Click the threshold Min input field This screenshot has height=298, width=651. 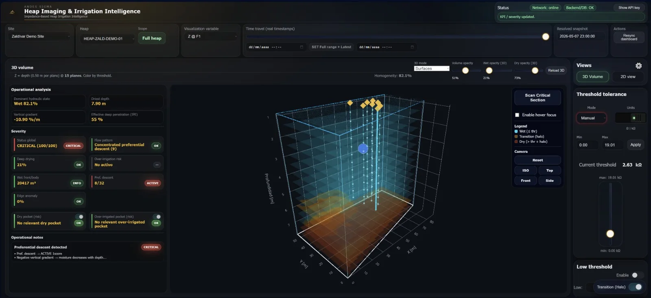click(x=587, y=145)
